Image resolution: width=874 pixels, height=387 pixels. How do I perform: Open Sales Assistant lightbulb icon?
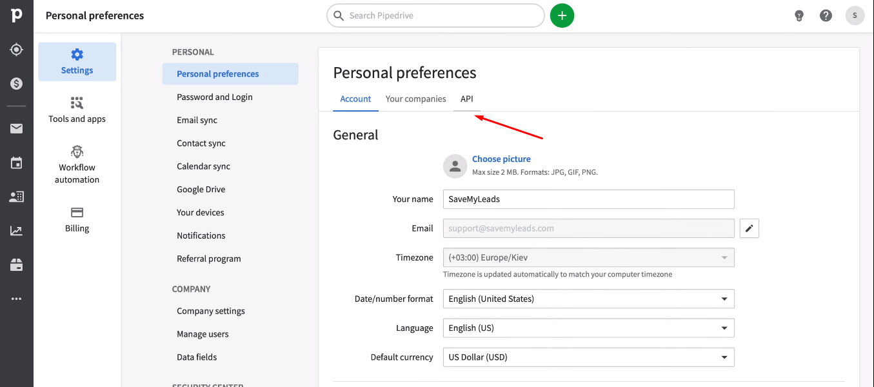click(x=799, y=15)
